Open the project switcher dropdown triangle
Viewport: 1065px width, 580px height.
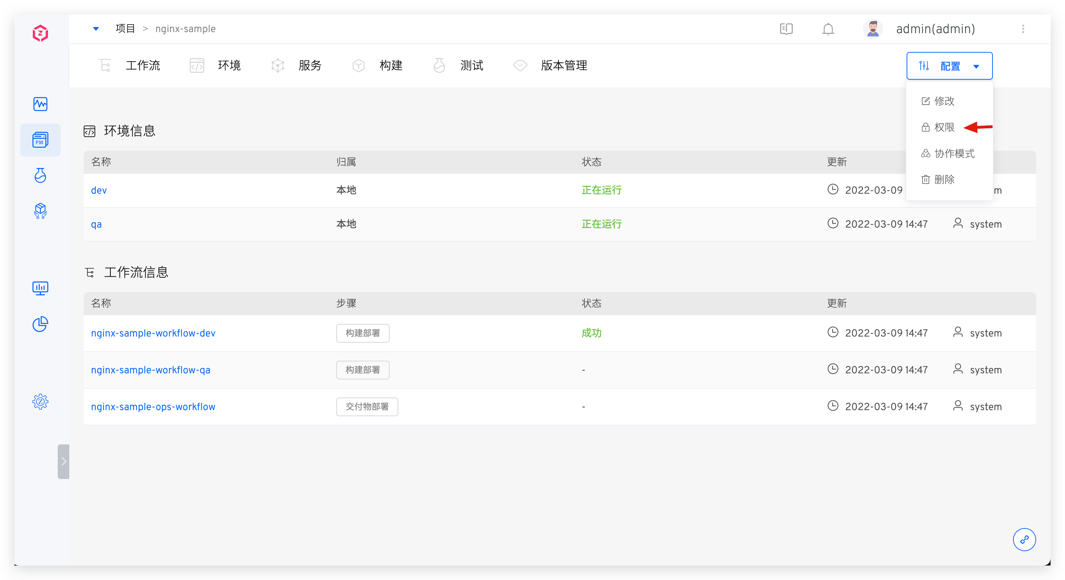(96, 29)
